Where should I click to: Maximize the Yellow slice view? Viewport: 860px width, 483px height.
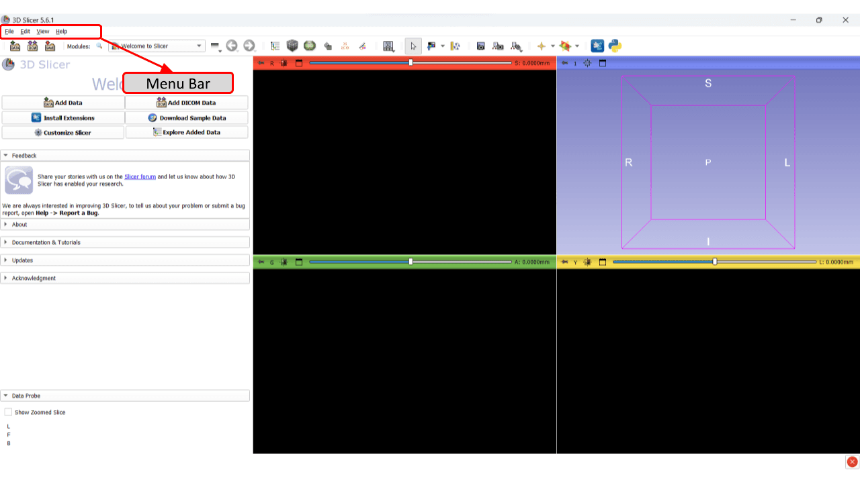(x=603, y=262)
